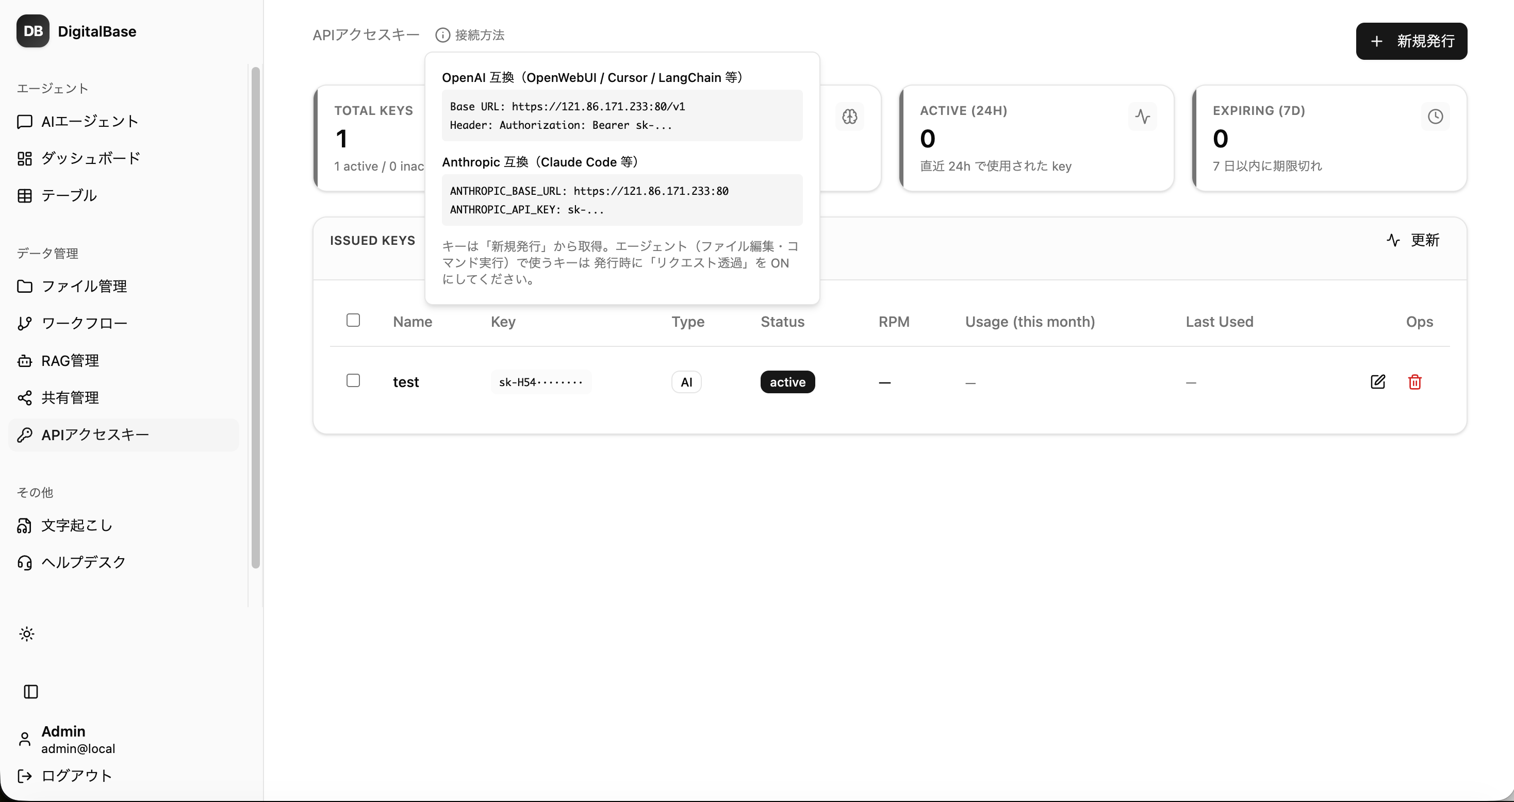Edit the test key with pencil icon

click(1378, 382)
